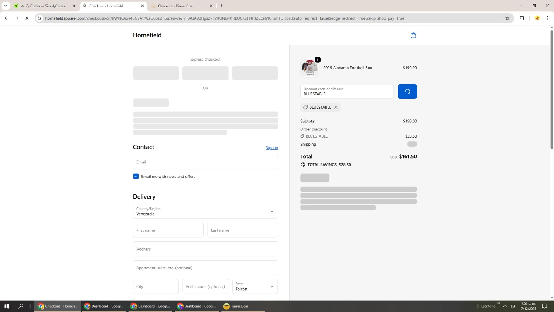Screen dimensions: 554x312
Task: Click the Sign in link
Action: click(x=271, y=147)
